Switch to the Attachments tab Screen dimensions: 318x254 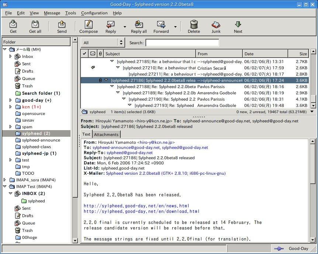pyautogui.click(x=106, y=135)
